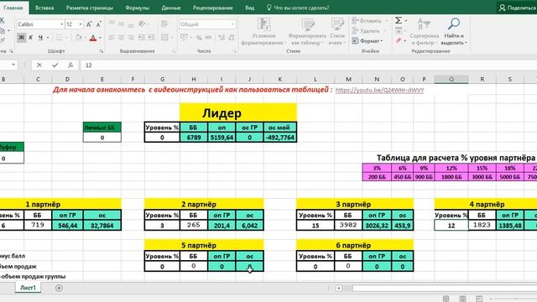Apply red font color A button
The image size is (537, 302).
tap(93, 38)
